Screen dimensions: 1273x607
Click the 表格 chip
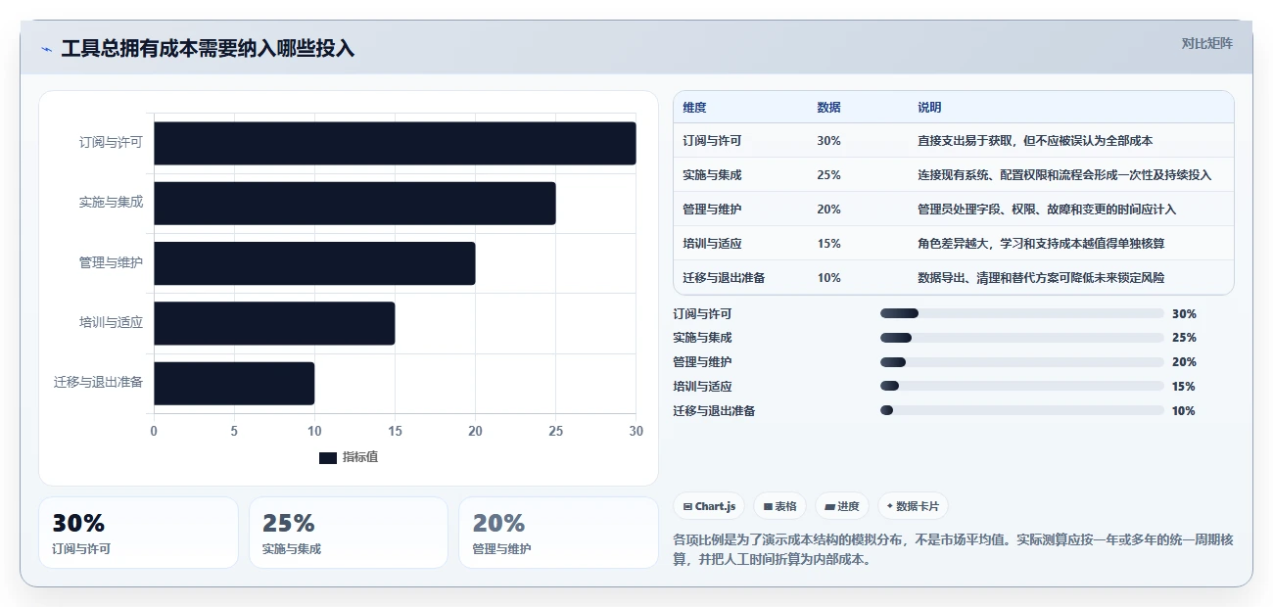point(779,506)
